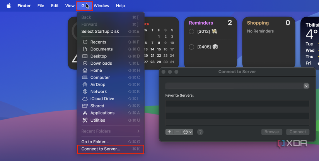This screenshot has height=161, width=319.
Task: Open the View menu
Action: [70, 6]
